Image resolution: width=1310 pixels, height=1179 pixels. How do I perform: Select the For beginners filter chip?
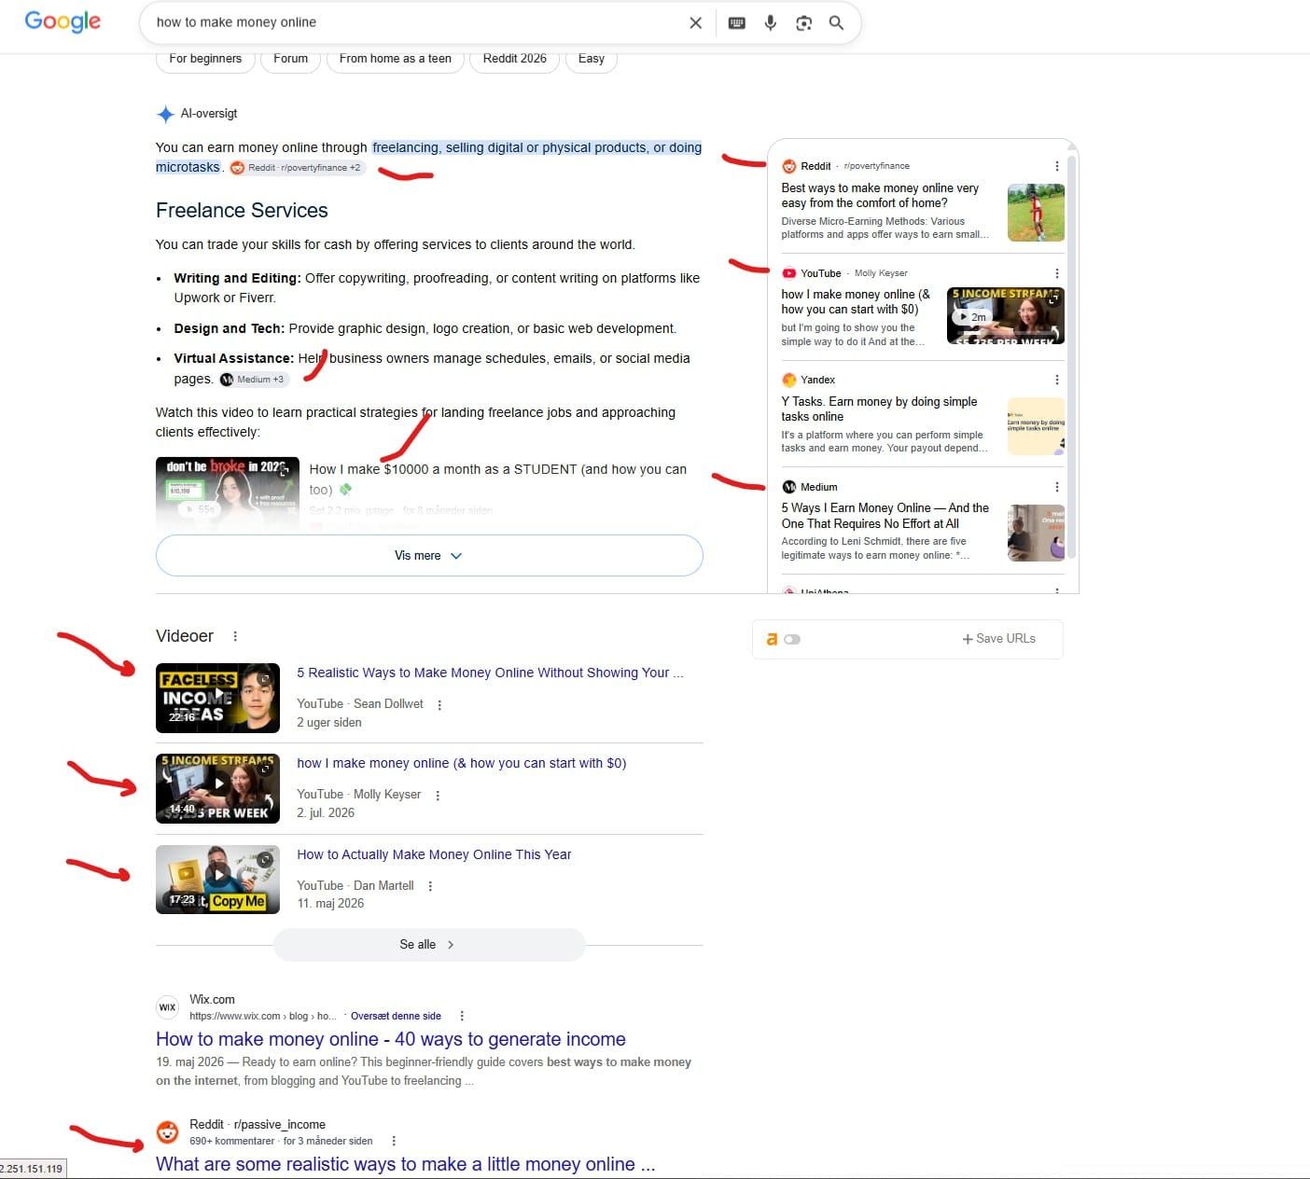click(205, 59)
